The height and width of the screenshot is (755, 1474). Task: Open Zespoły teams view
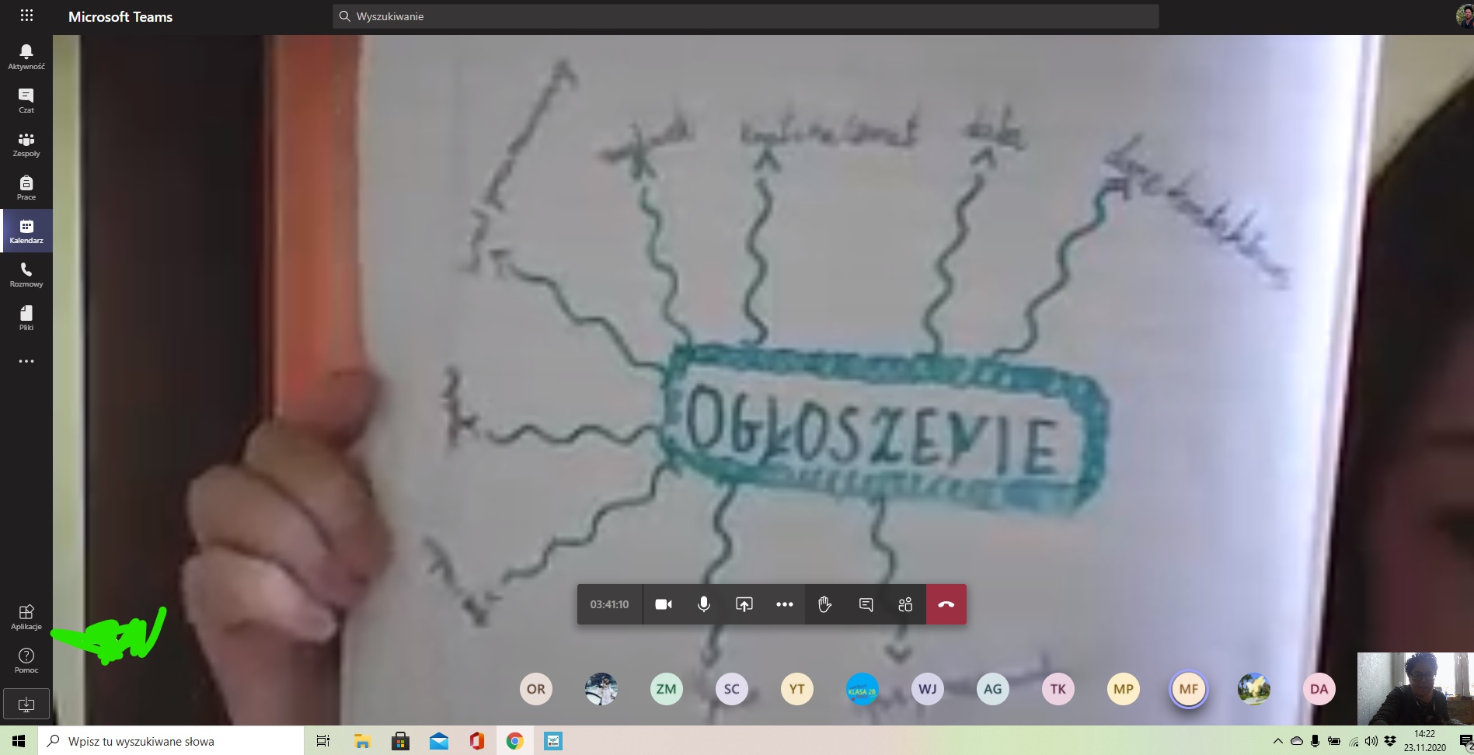[26, 144]
